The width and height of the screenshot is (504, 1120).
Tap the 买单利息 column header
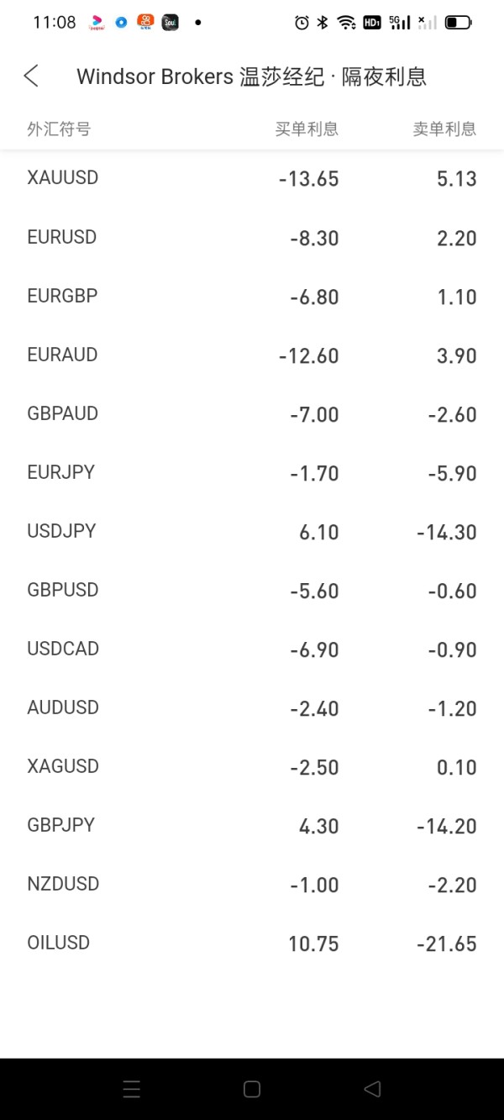[307, 129]
